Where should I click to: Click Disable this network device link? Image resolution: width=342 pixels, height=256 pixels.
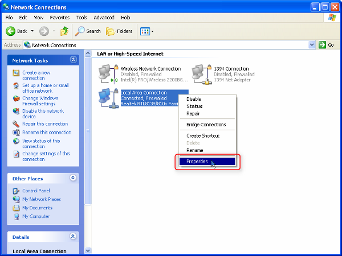pyautogui.click(x=43, y=114)
